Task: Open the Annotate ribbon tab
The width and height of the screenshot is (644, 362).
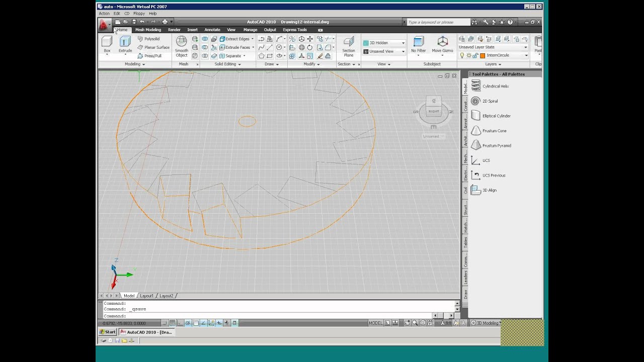Action: 212,30
